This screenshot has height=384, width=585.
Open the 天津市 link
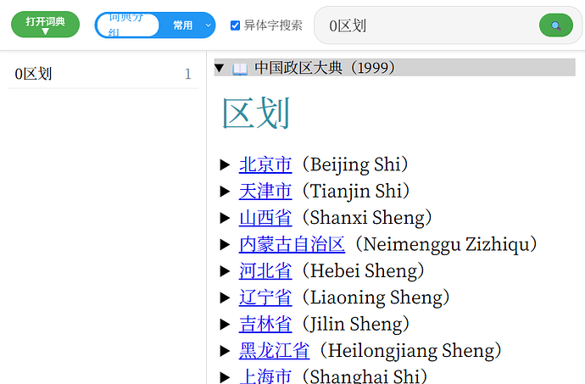(265, 191)
